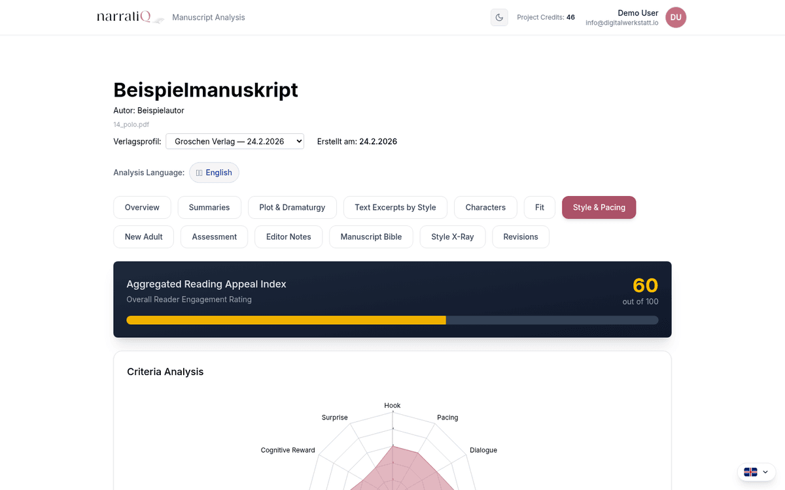This screenshot has width=785, height=490.
Task: Open the Manuscript Bible section
Action: tap(371, 237)
